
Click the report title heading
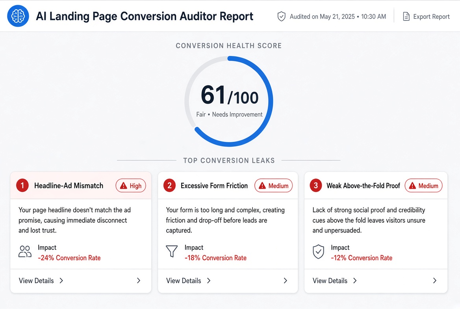pyautogui.click(x=145, y=17)
